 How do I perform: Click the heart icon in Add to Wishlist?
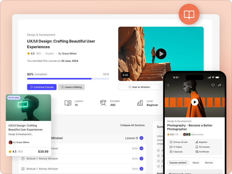[130, 87]
